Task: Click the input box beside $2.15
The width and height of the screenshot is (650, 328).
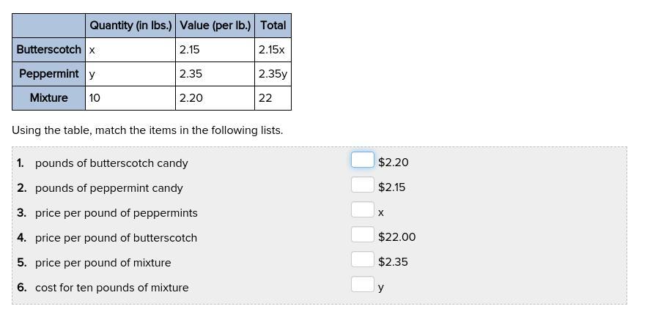Action: tap(362, 184)
